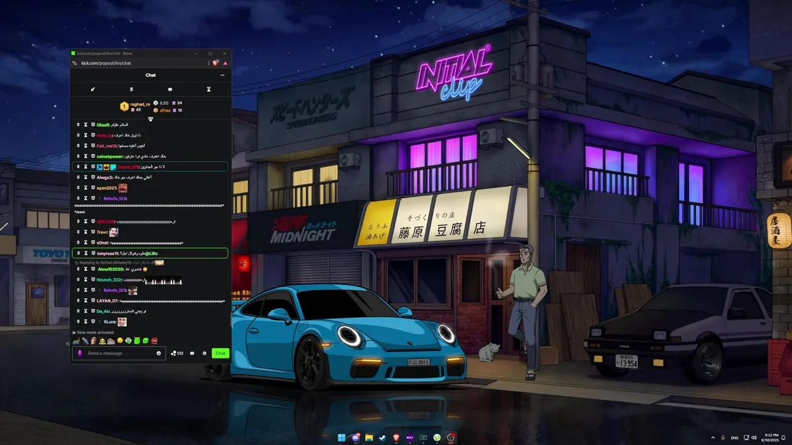Click the hourglass icon in chat toolbar
792x445 pixels.
(209, 90)
